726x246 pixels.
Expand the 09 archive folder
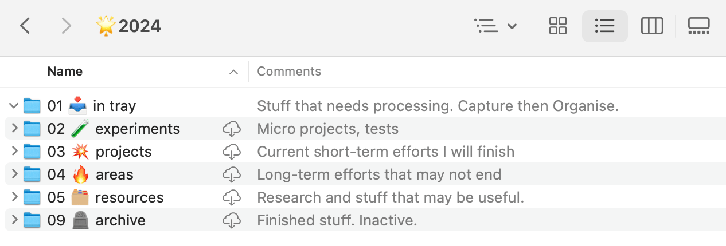point(14,220)
